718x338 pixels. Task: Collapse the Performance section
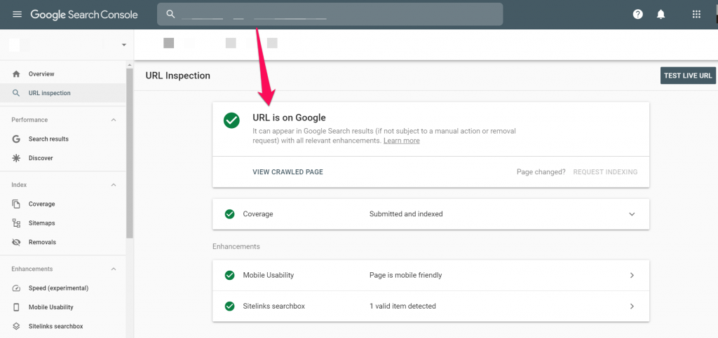[114, 120]
